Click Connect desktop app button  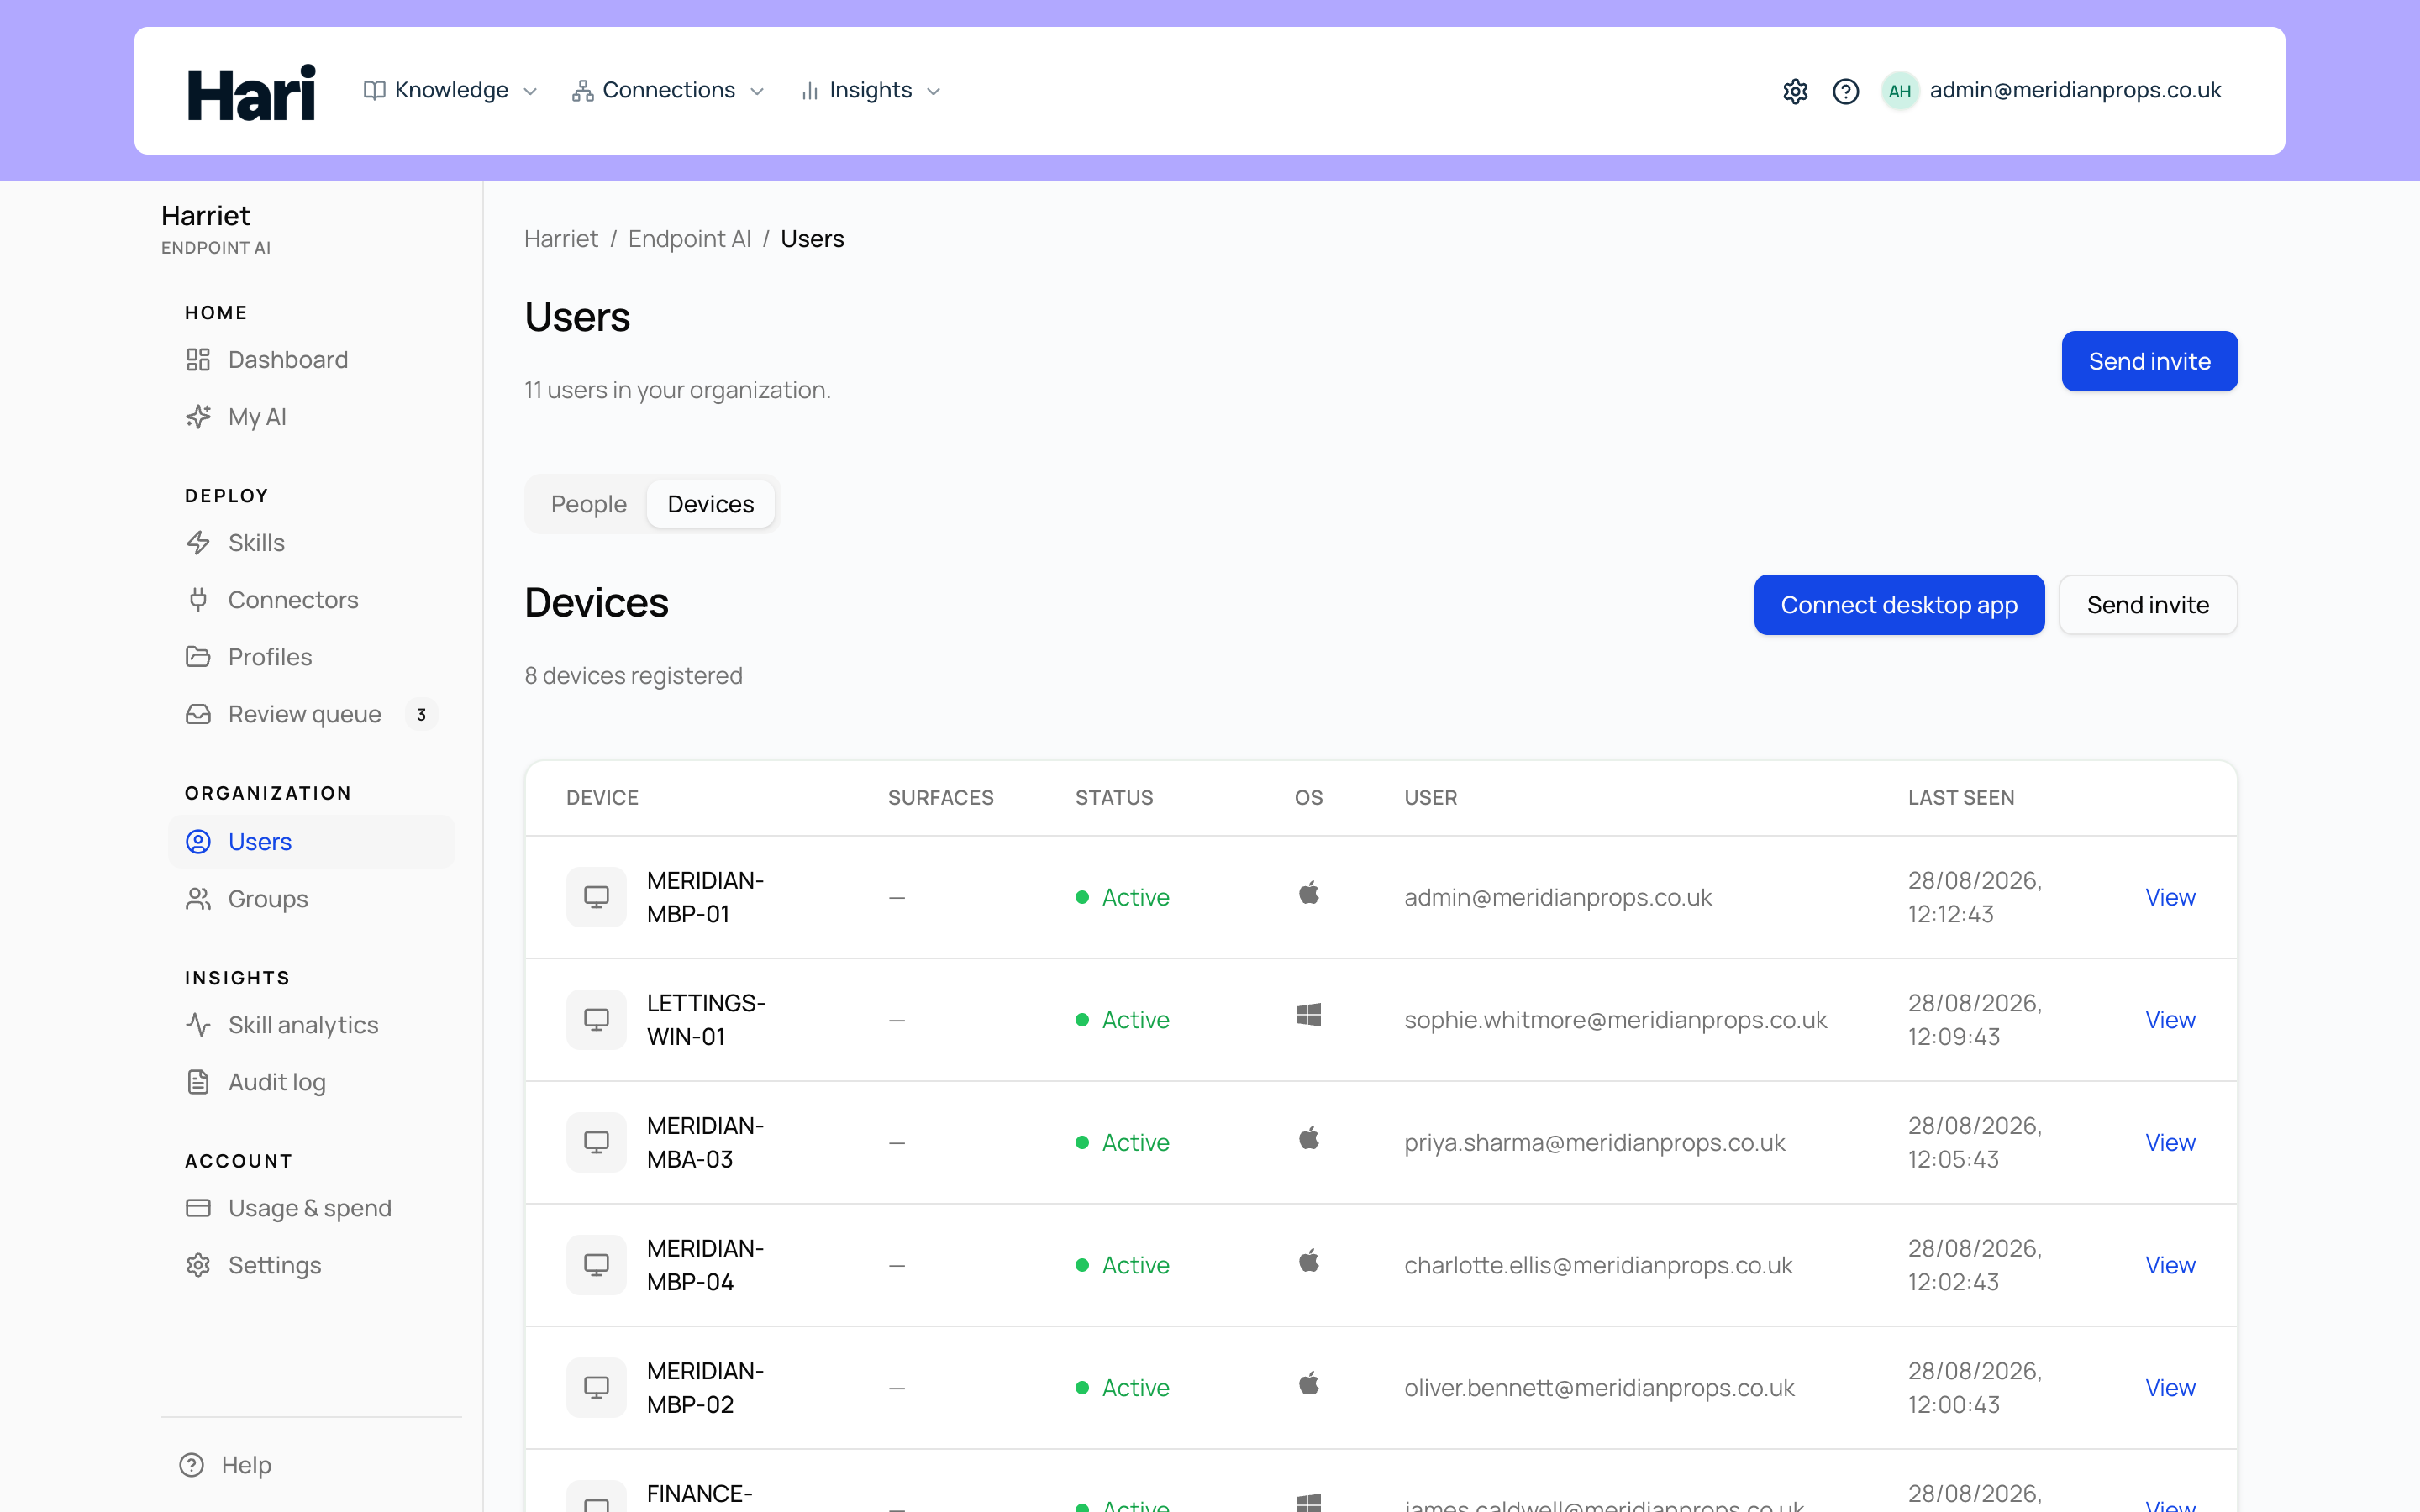click(1899, 605)
